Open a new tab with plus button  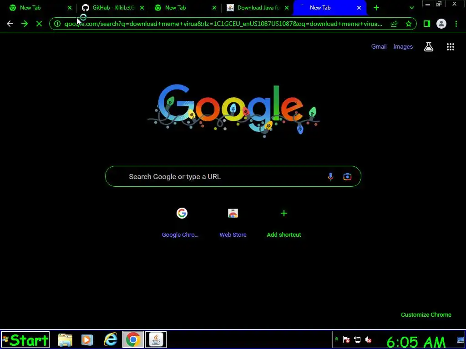(376, 8)
